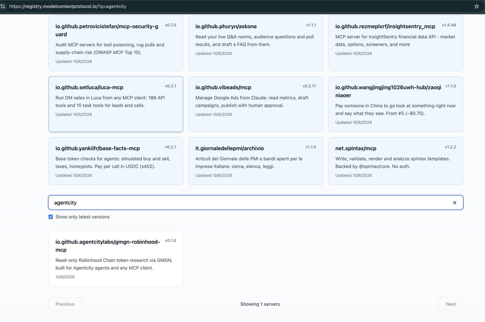The height and width of the screenshot is (322, 485).
Task: Click the Audit MCP servers description text
Action: [110, 49]
